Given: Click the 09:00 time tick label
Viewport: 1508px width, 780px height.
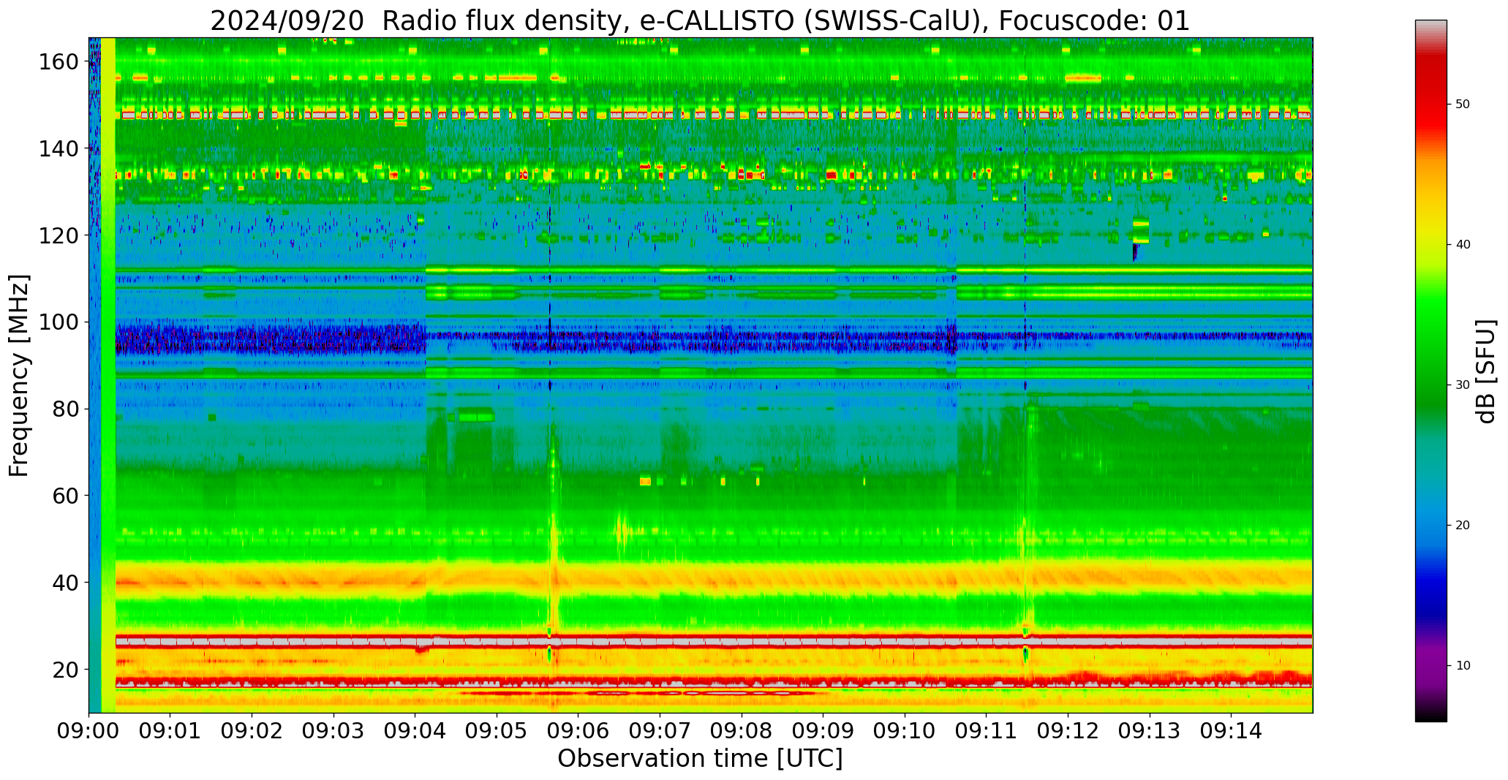Looking at the screenshot, I should coord(89,730).
